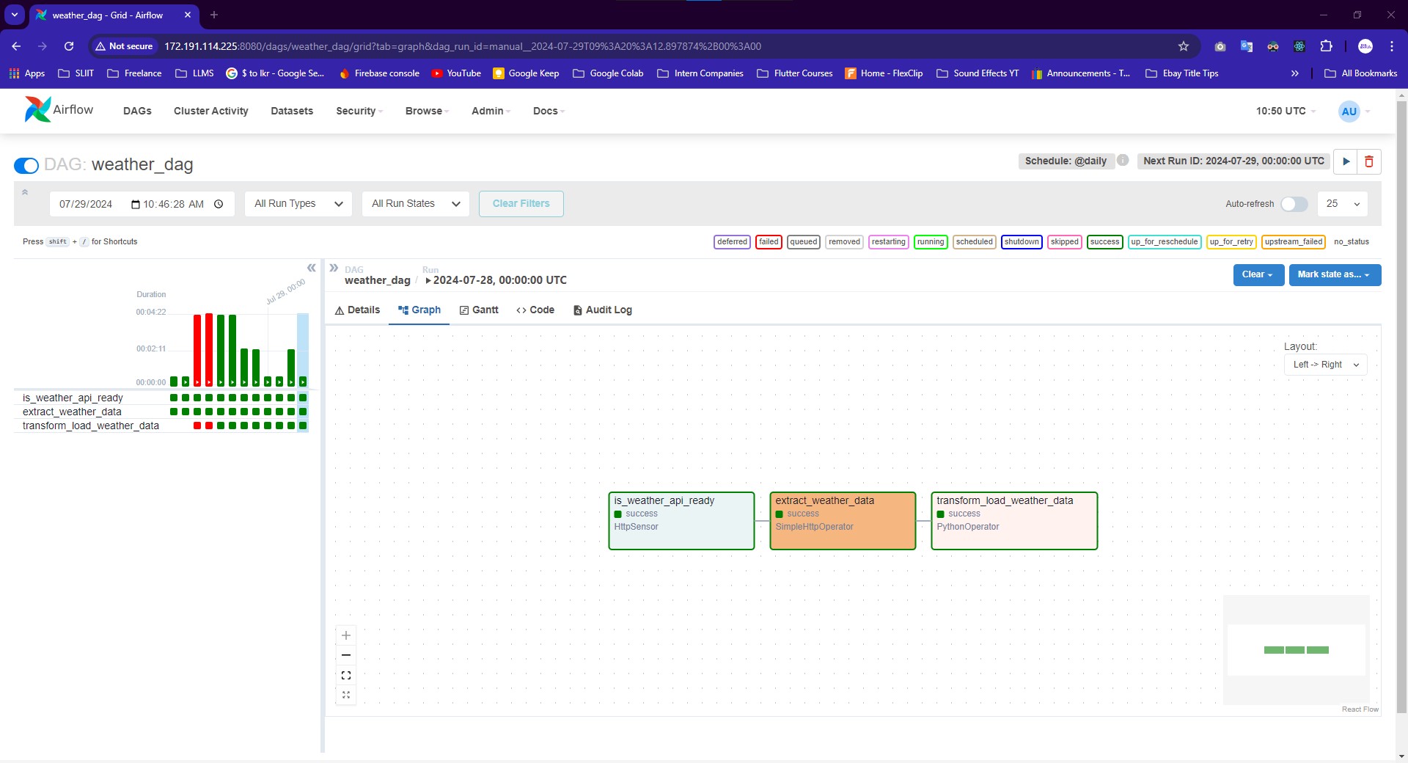This screenshot has height=763, width=1408.
Task: Enable Auto-refresh switch
Action: click(x=1294, y=204)
